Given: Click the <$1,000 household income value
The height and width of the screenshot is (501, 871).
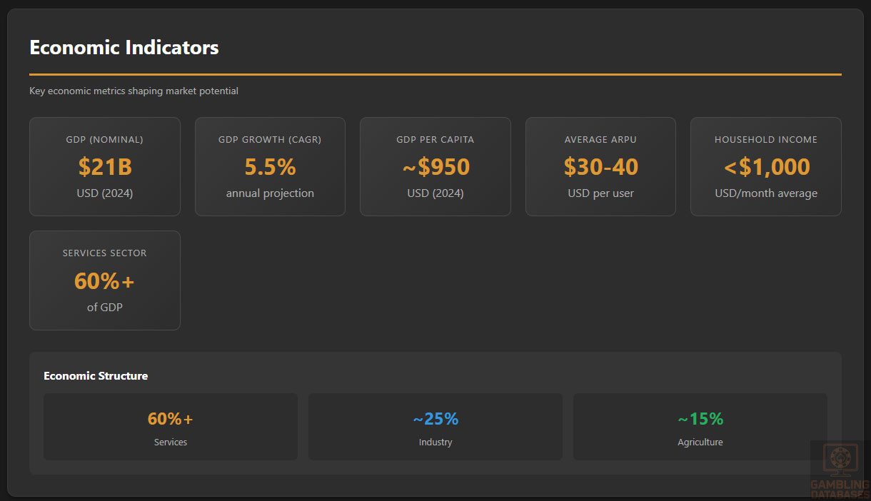Looking at the screenshot, I should [x=766, y=167].
